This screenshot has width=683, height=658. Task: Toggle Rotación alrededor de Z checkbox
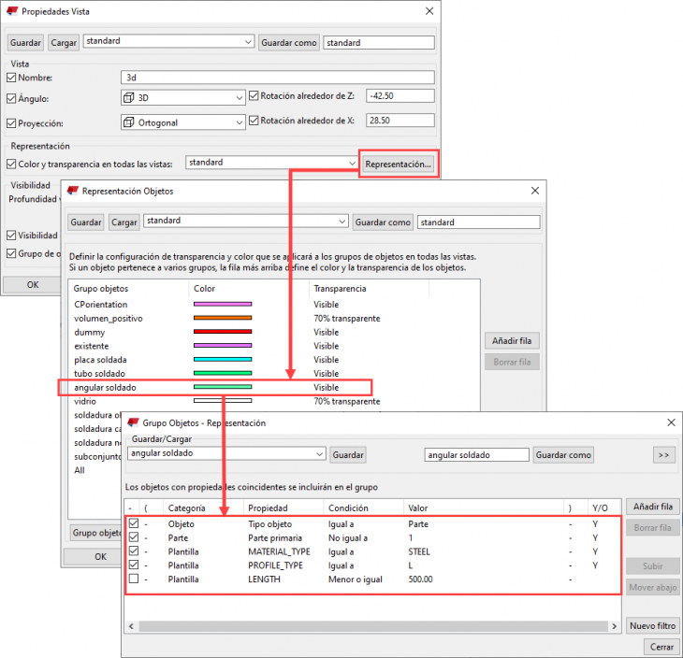(x=254, y=95)
